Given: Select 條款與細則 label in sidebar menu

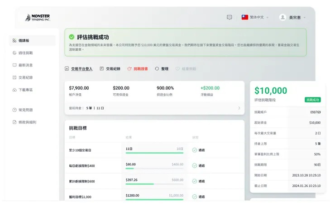Looking at the screenshot, I should (x=27, y=122).
